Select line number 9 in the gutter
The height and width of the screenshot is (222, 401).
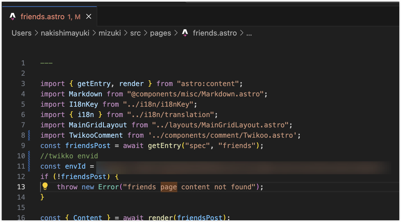[x=23, y=145]
